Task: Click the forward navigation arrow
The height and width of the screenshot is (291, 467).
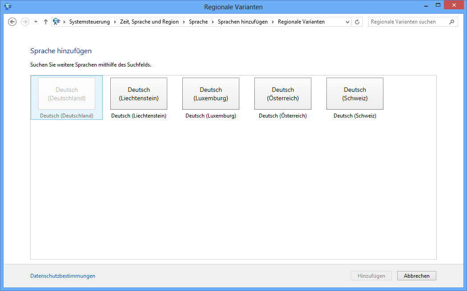Action: pyautogui.click(x=25, y=22)
